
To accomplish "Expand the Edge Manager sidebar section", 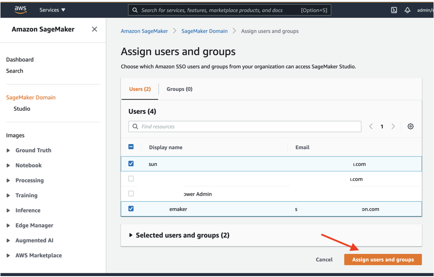I will [8, 225].
